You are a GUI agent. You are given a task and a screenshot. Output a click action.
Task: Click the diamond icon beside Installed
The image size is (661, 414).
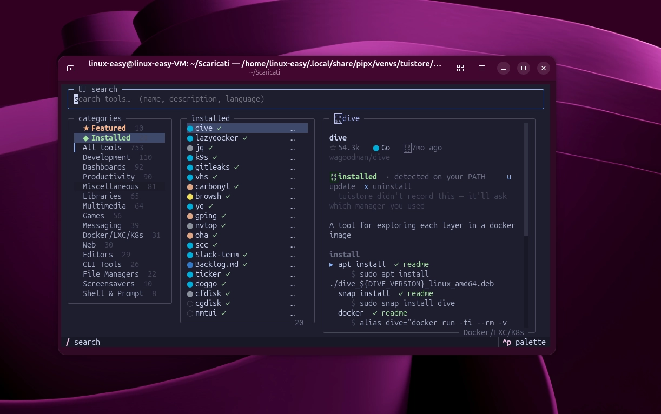(86, 138)
